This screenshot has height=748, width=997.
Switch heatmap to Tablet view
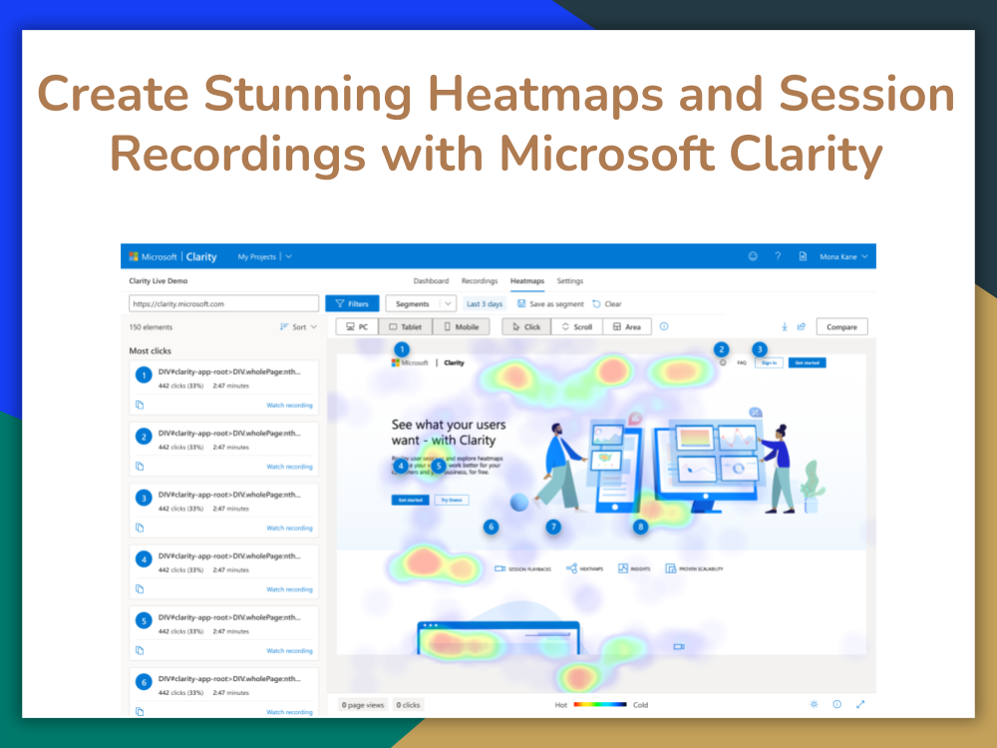pos(405,326)
